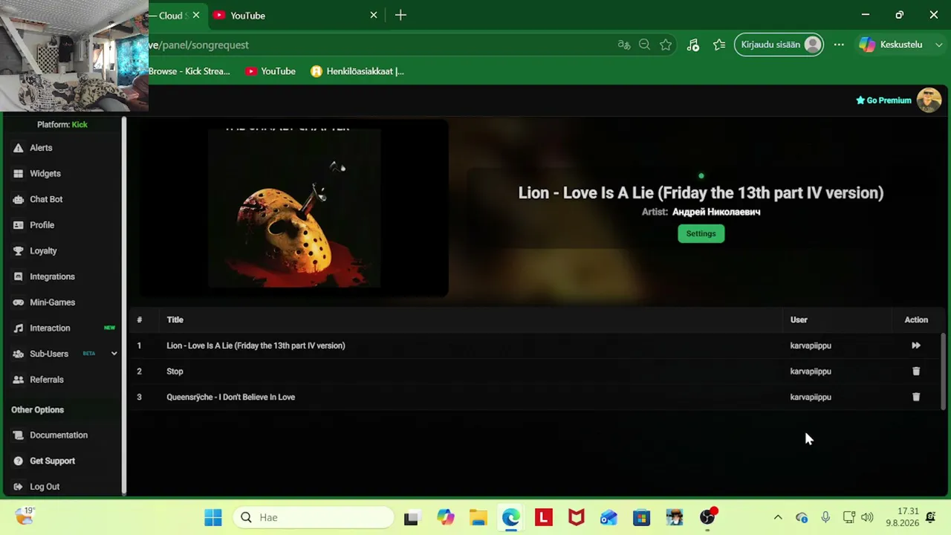Open OBS Studio from the taskbar
Viewport: 951px width, 535px height.
[x=707, y=517]
